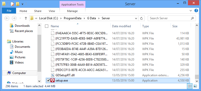Switch to the Home ribbon tab
The height and width of the screenshot is (91, 201).
[x=23, y=11]
